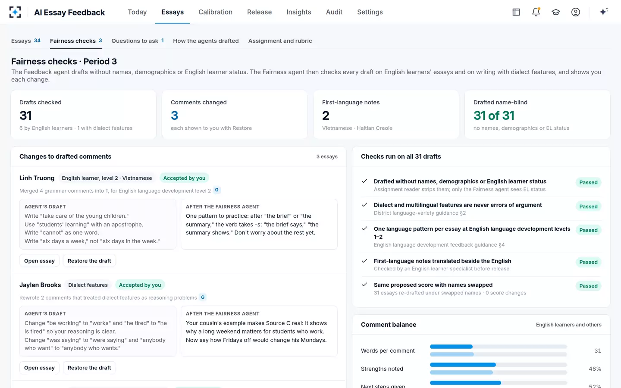Open notifications bell
The height and width of the screenshot is (388, 621).
pos(536,12)
